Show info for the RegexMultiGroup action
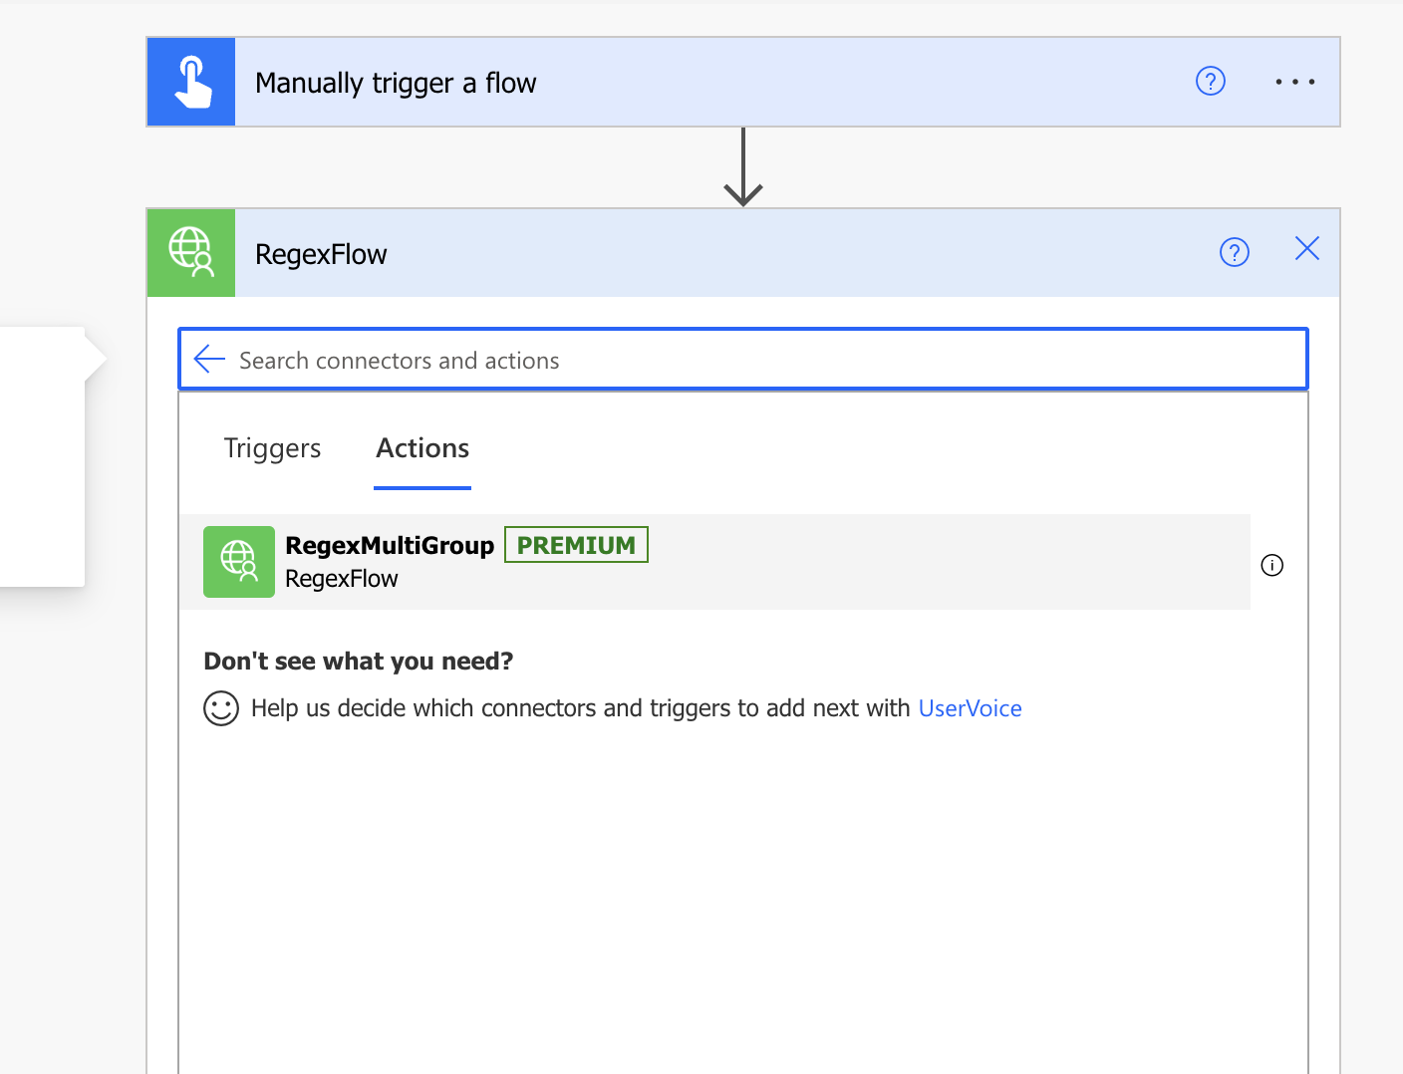This screenshot has height=1074, width=1403. coord(1271,565)
